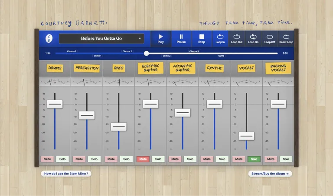Solo the Acoustic Guitar channel
Image resolution: width=333 pixels, height=196 pixels.
pos(190,159)
